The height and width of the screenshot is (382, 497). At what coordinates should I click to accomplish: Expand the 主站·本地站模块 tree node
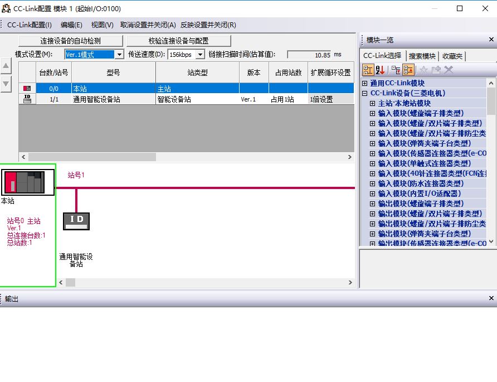pyautogui.click(x=373, y=103)
